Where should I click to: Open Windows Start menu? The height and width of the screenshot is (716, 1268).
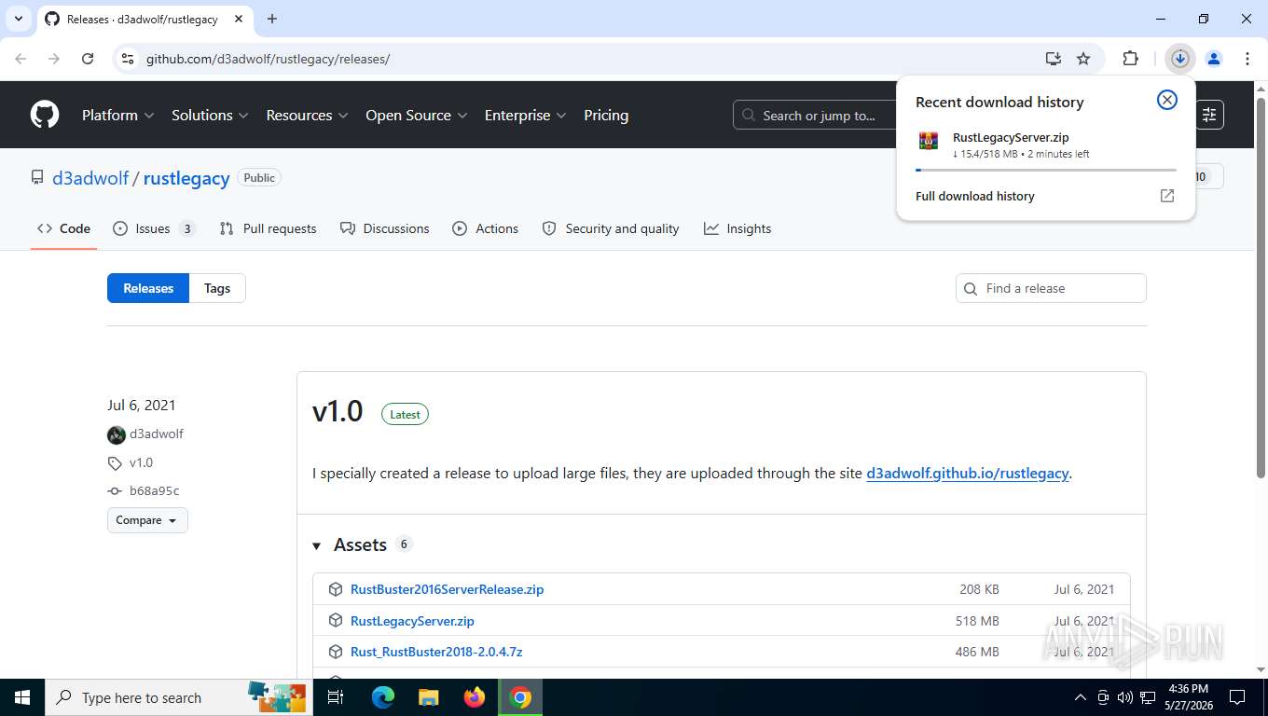[21, 697]
